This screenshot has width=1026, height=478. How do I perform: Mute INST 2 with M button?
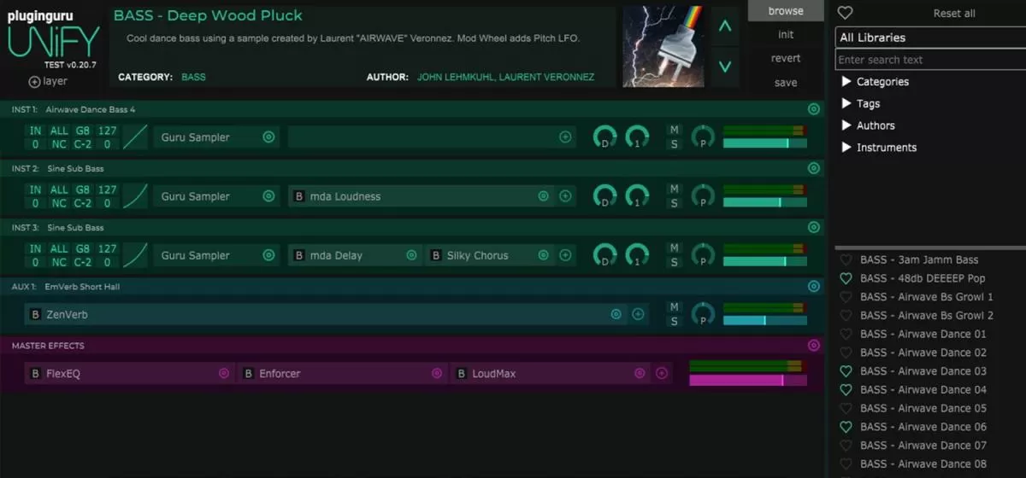click(x=675, y=189)
